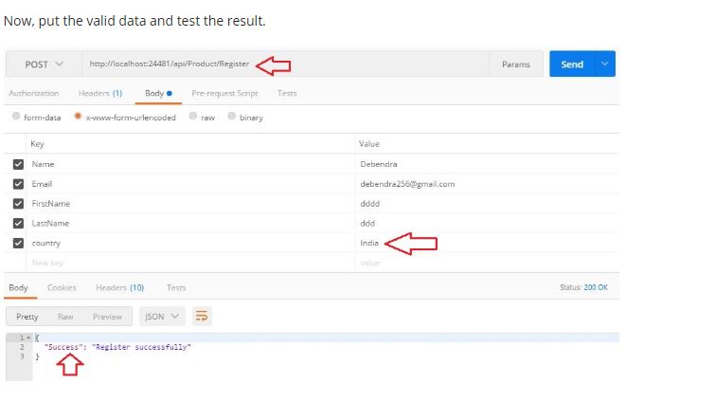Click the request URL field
Image resolution: width=715 pixels, height=402 pixels.
[284, 64]
